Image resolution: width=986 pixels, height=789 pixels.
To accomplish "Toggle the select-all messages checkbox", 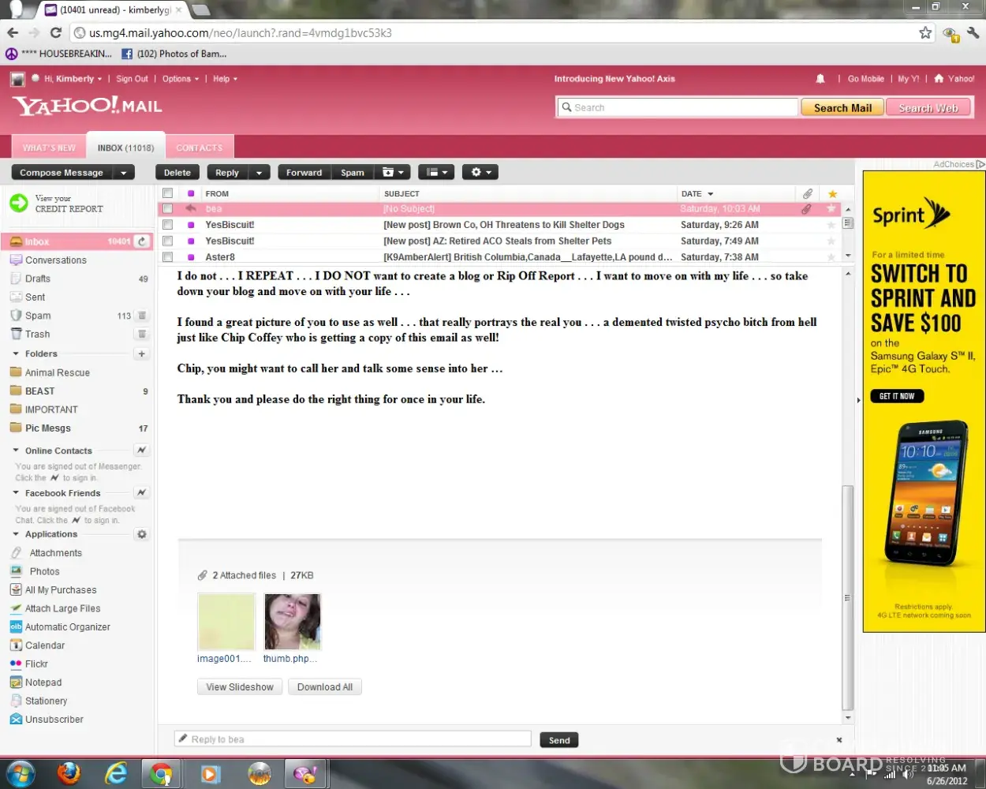I will 167,193.
